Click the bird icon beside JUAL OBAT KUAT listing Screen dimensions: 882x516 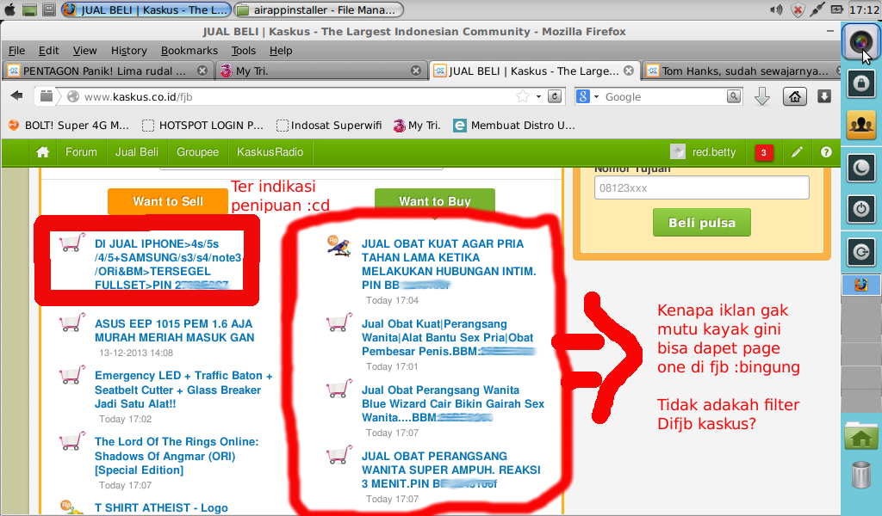coord(339,246)
